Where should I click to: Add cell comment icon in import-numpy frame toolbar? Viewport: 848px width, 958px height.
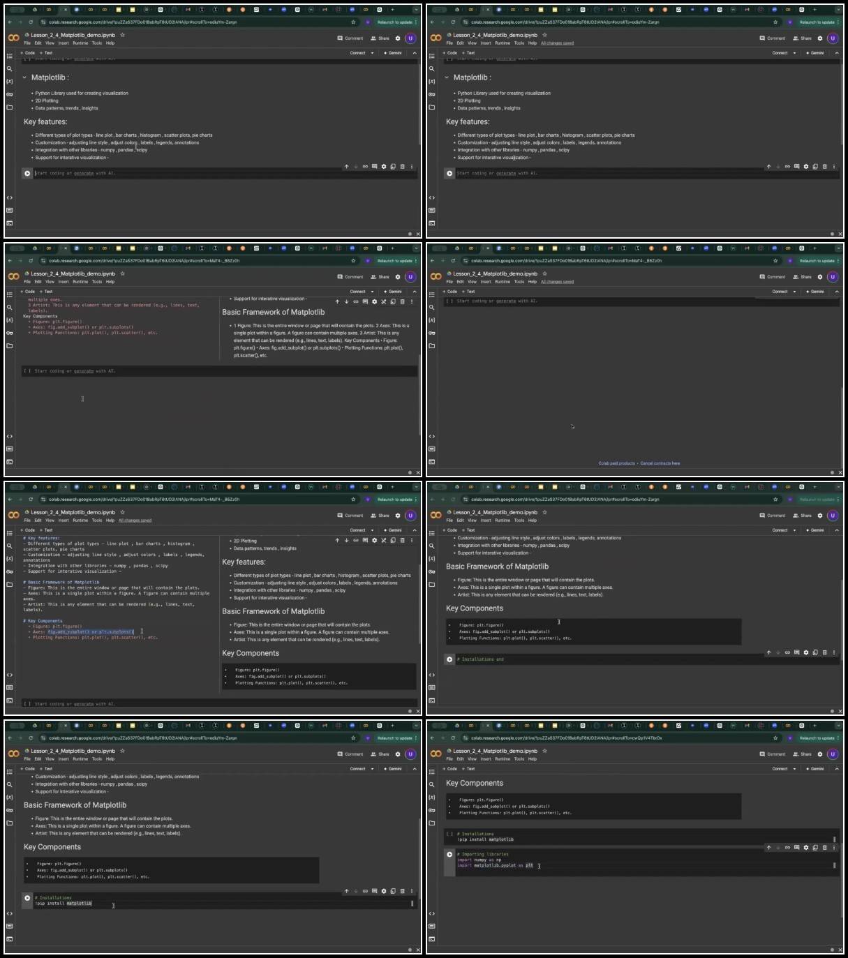(796, 848)
